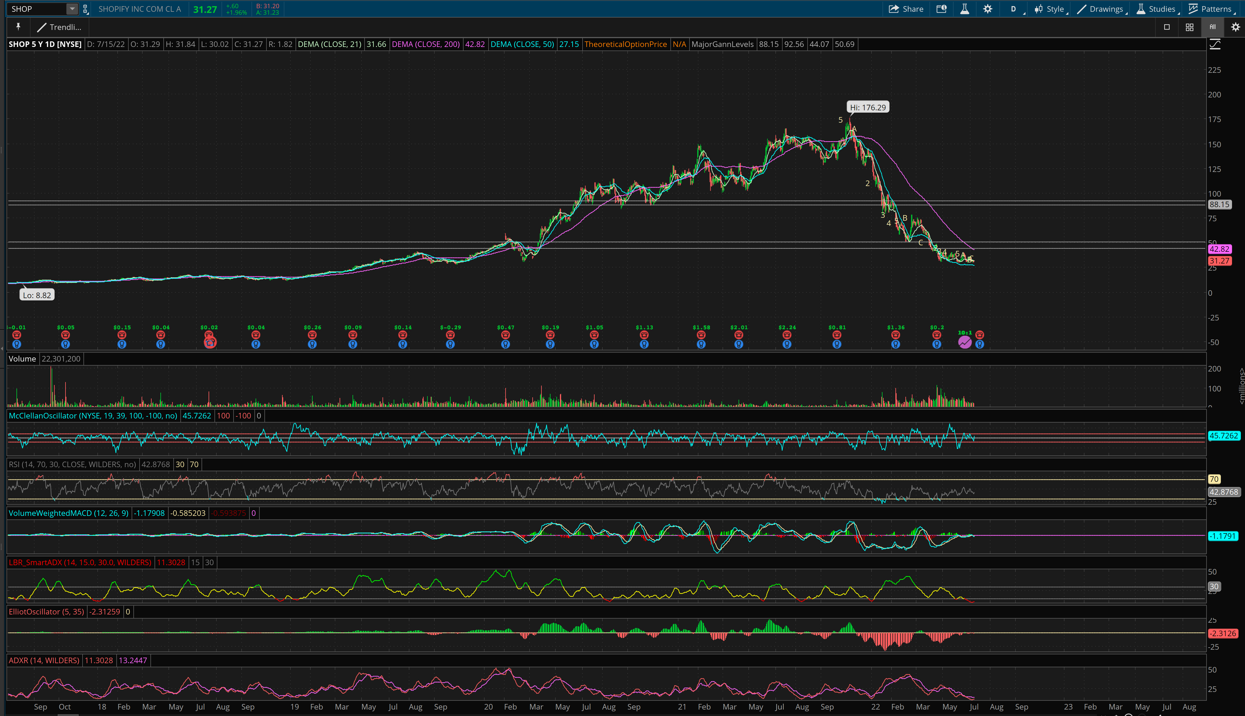Click the 88.15 Gann level price label
The width and height of the screenshot is (1245, 716).
coord(1219,205)
